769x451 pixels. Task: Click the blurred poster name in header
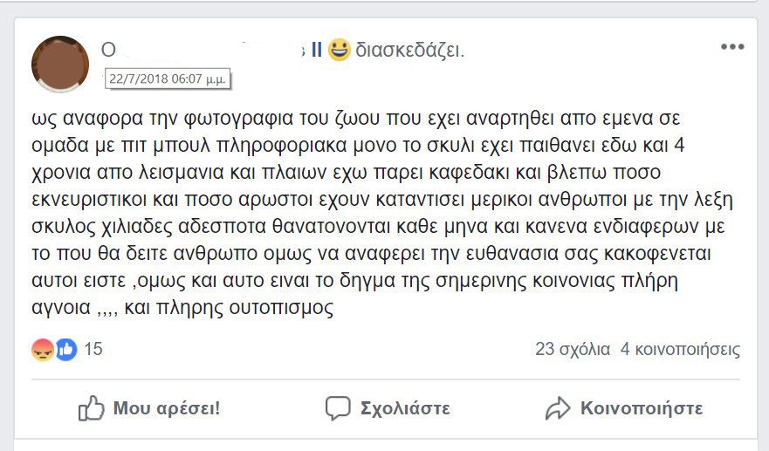[x=209, y=51]
